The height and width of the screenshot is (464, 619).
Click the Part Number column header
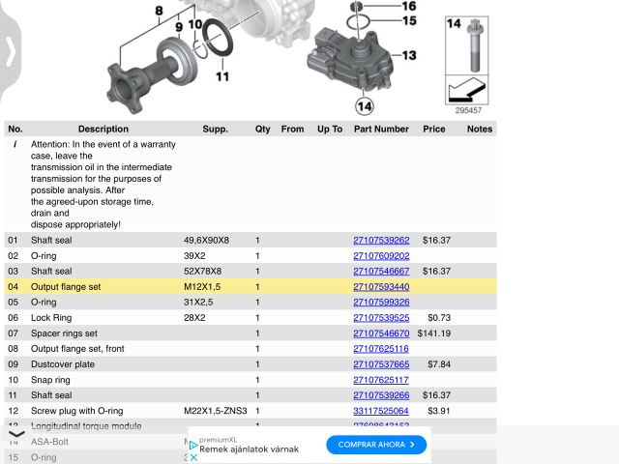point(381,129)
